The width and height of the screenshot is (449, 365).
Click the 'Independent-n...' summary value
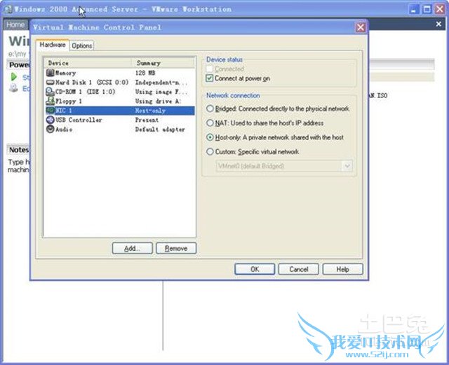[x=161, y=83]
